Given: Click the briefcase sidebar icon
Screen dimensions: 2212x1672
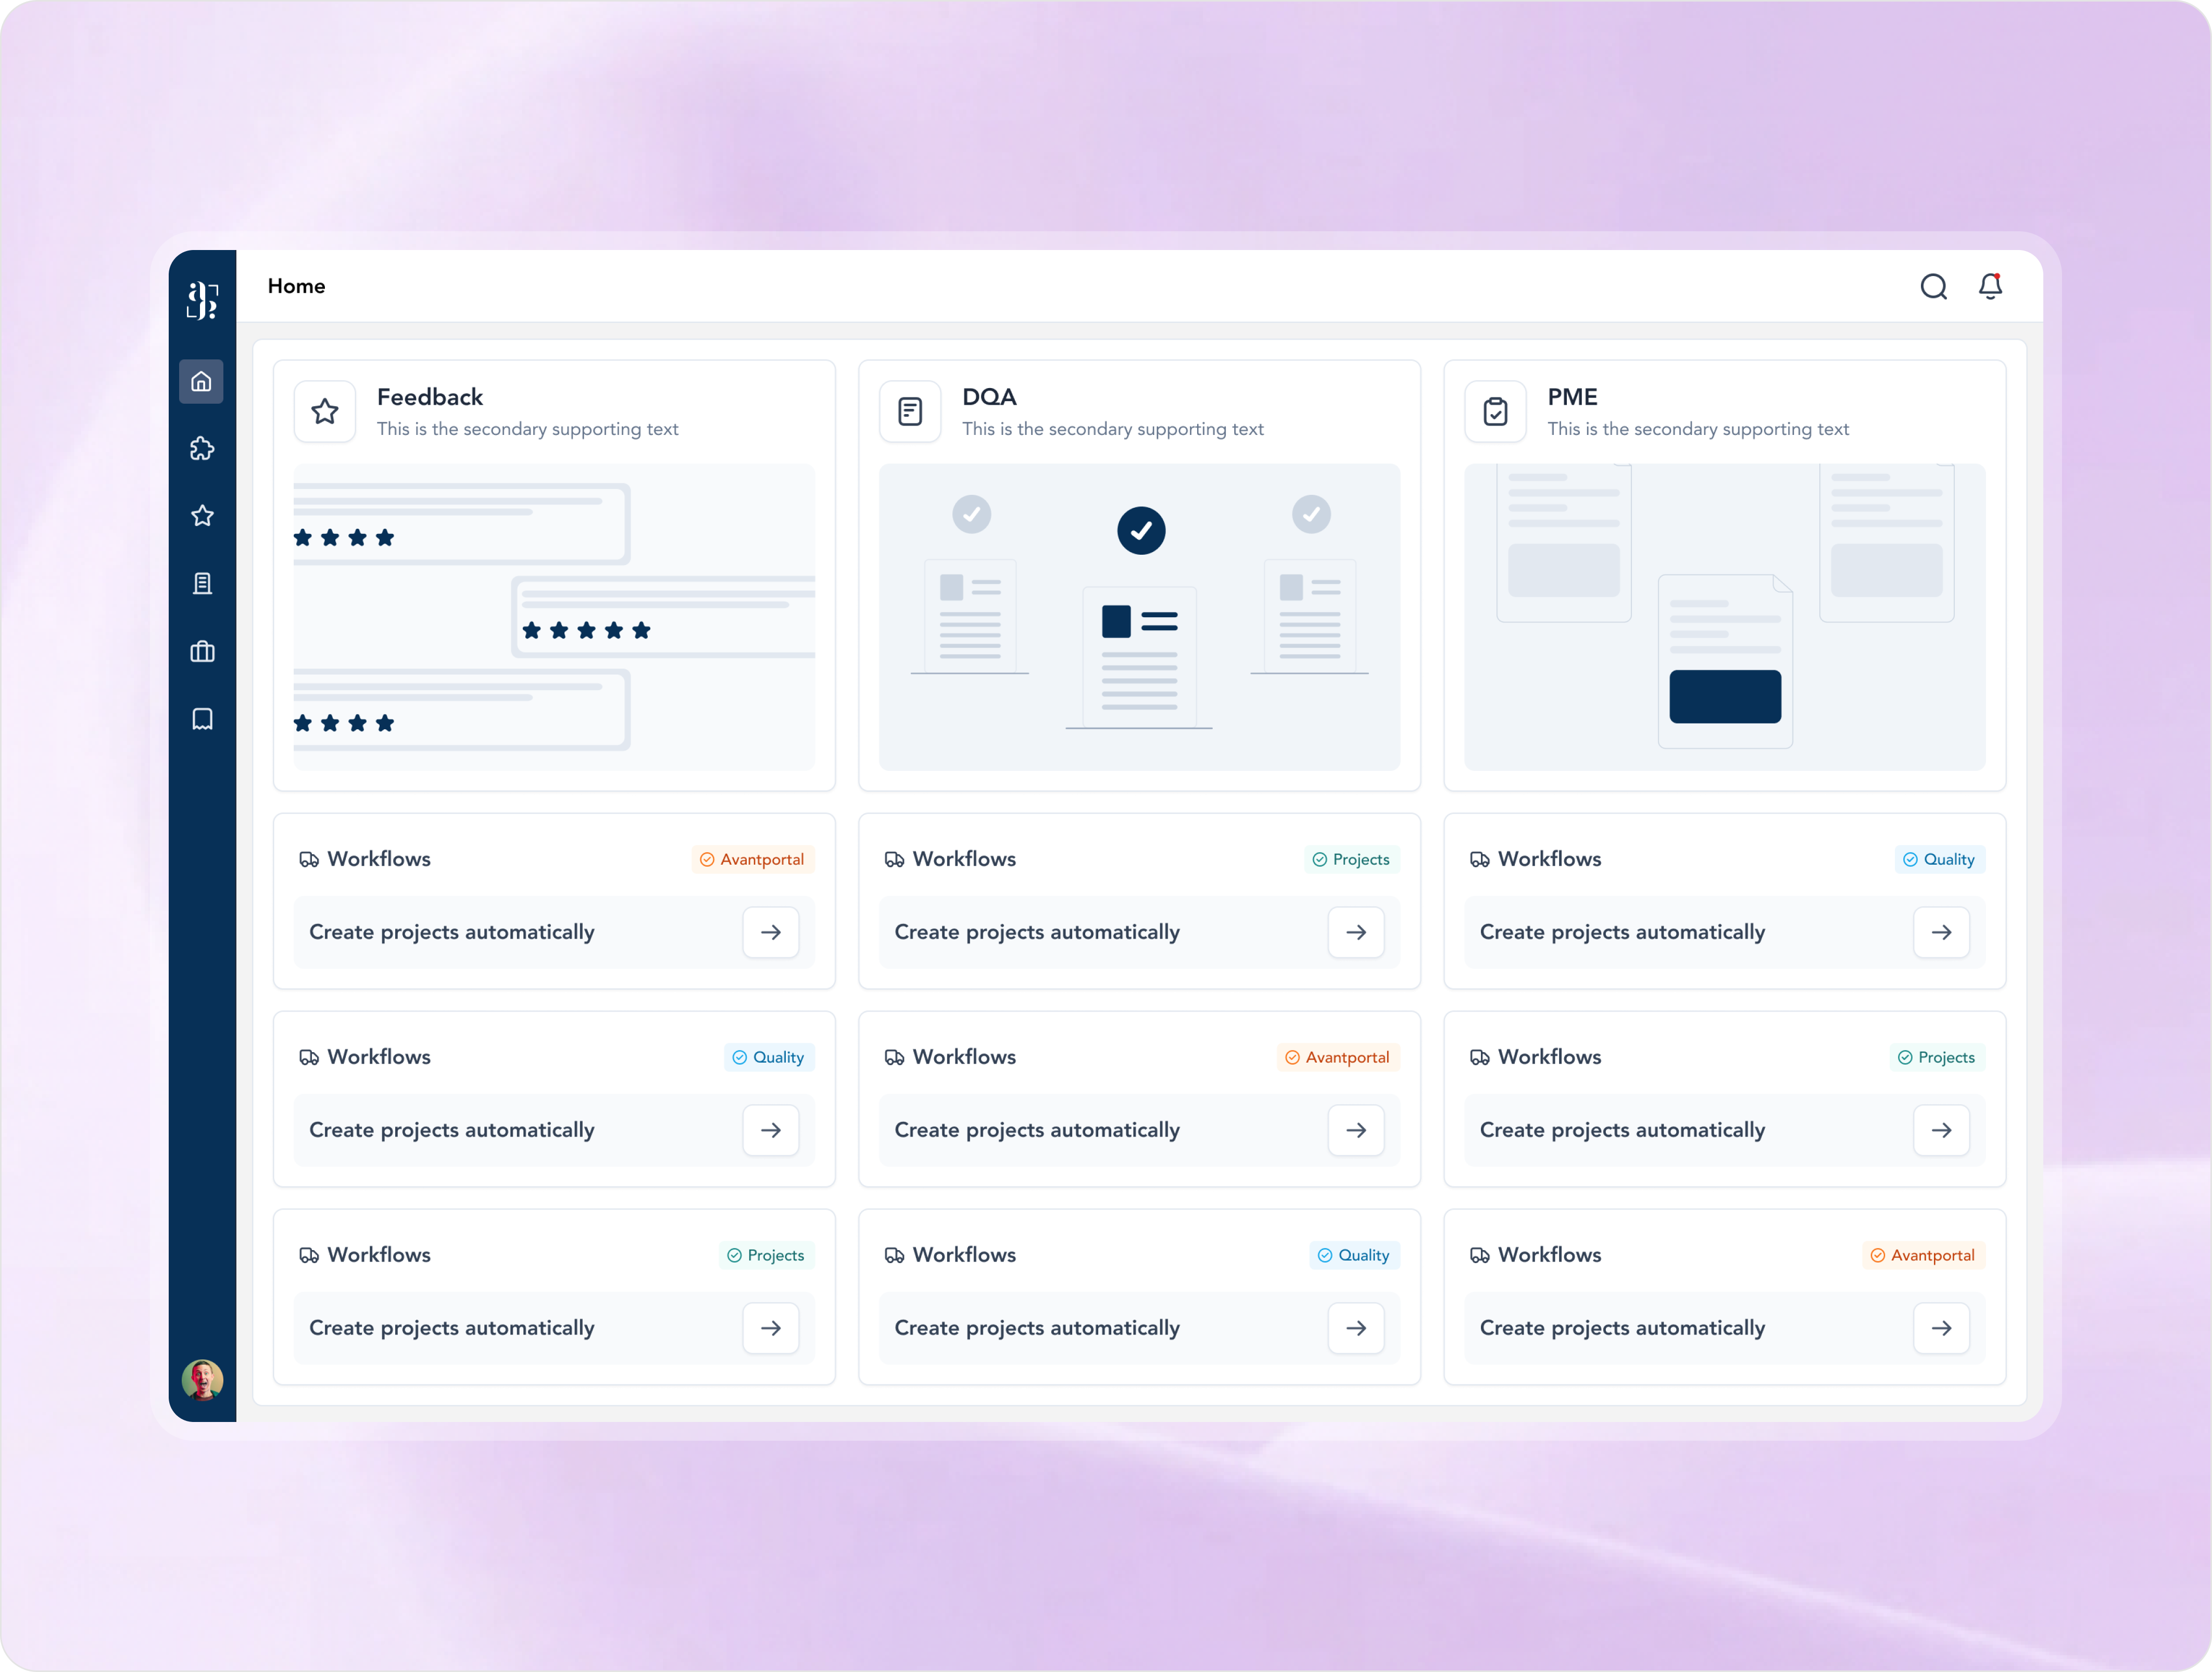Looking at the screenshot, I should [202, 652].
